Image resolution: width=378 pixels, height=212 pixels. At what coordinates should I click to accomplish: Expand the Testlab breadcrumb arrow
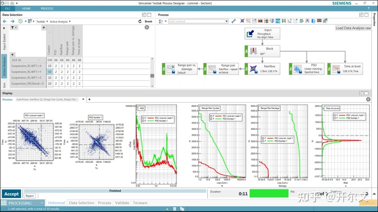pos(47,21)
